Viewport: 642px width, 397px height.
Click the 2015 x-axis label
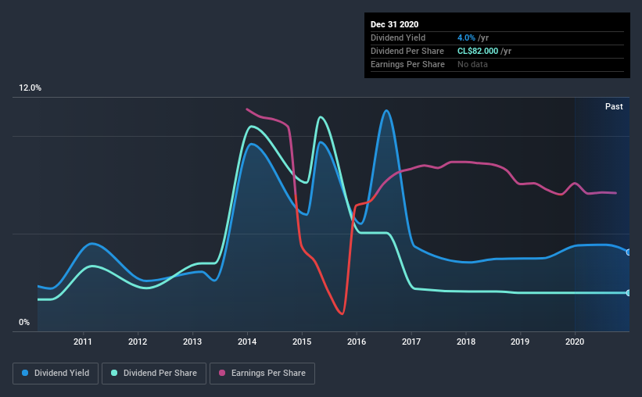click(302, 342)
